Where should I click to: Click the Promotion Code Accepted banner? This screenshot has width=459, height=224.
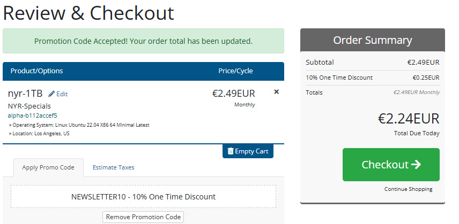[143, 41]
